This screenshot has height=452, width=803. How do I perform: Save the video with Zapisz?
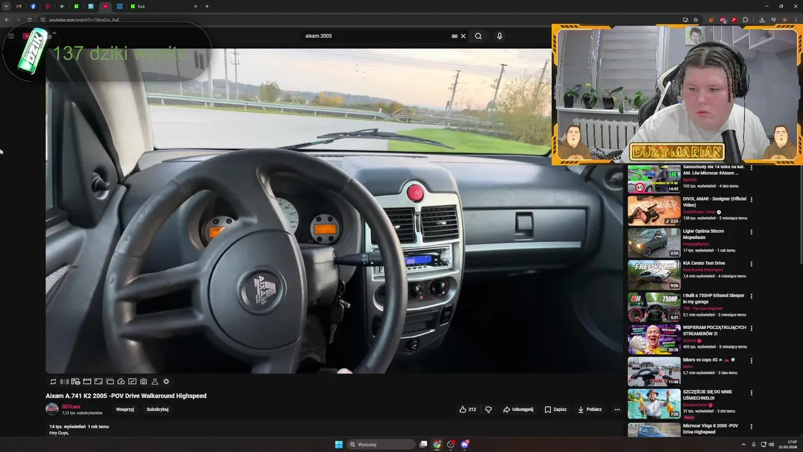click(x=556, y=409)
